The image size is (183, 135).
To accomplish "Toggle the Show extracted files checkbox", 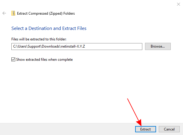I will point(13,60).
